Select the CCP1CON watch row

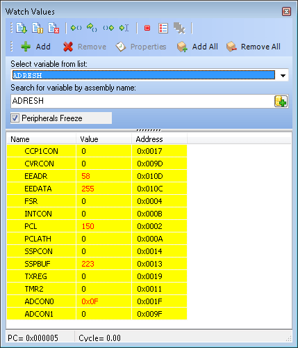[97, 151]
